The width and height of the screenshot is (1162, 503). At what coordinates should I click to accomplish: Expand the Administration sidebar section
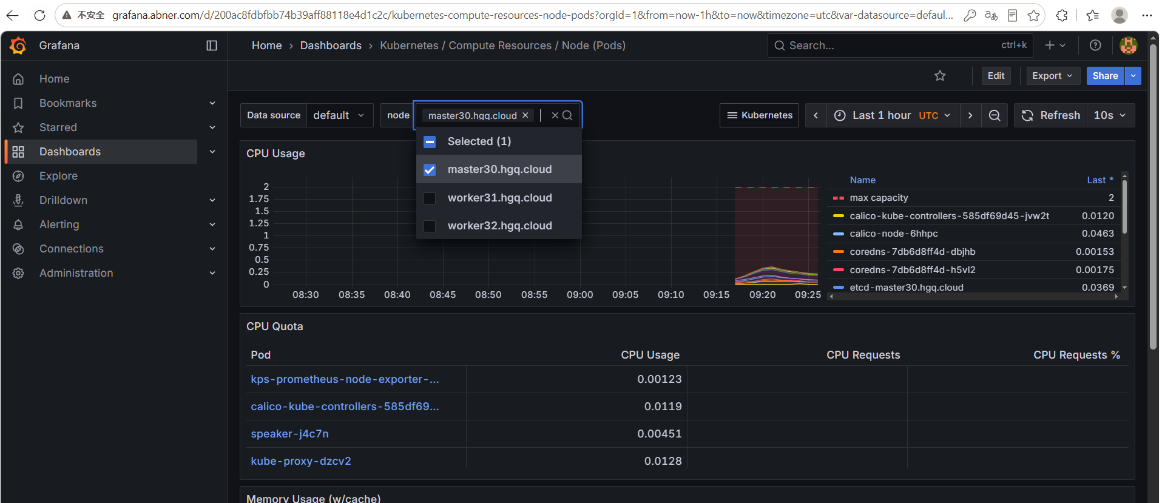point(212,273)
